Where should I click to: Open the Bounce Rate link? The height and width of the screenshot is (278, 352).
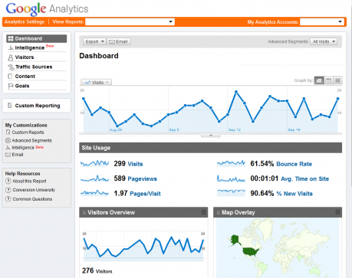[294, 164]
